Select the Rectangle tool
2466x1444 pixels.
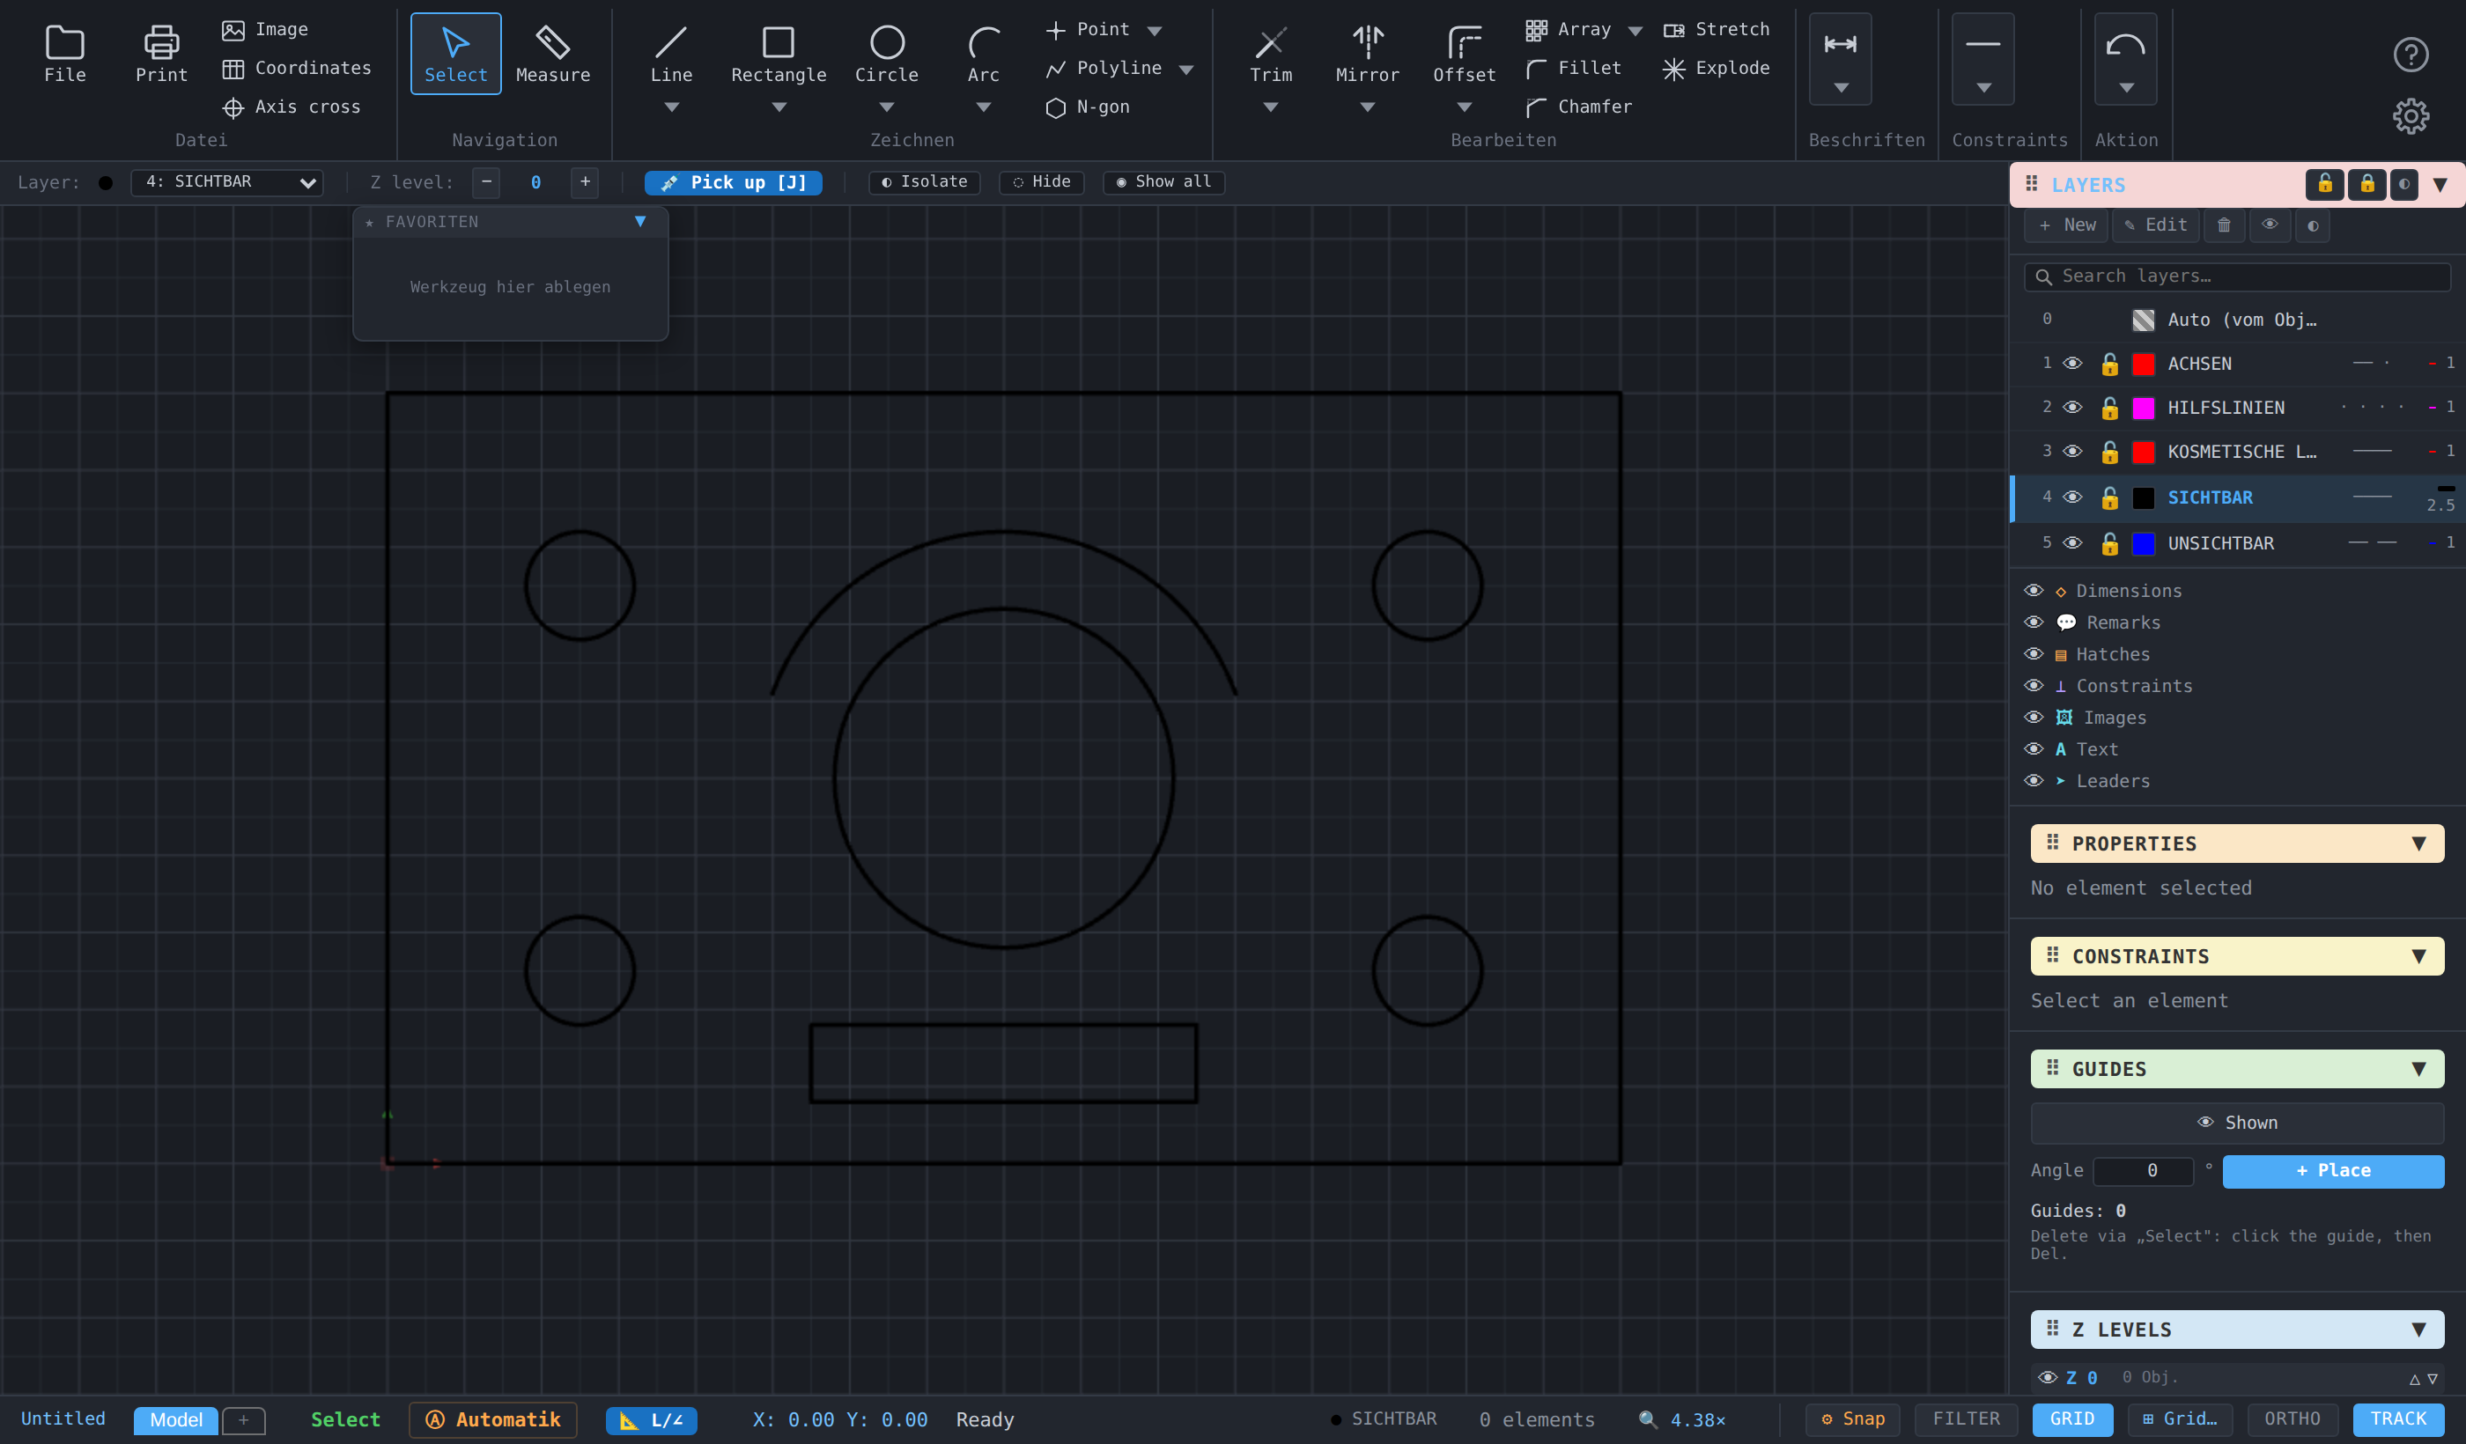[779, 54]
